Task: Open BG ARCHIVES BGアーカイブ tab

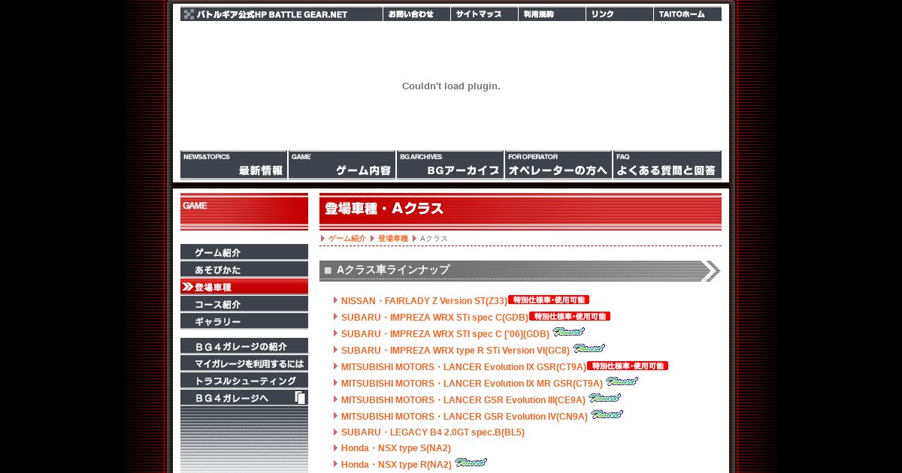Action: pos(450,165)
